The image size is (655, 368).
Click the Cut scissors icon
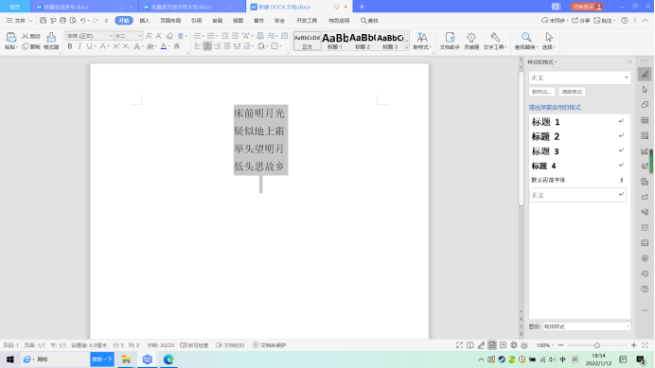[25, 36]
